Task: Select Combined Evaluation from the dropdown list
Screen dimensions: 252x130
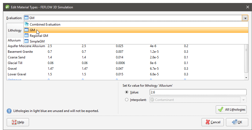Action: pos(45,24)
